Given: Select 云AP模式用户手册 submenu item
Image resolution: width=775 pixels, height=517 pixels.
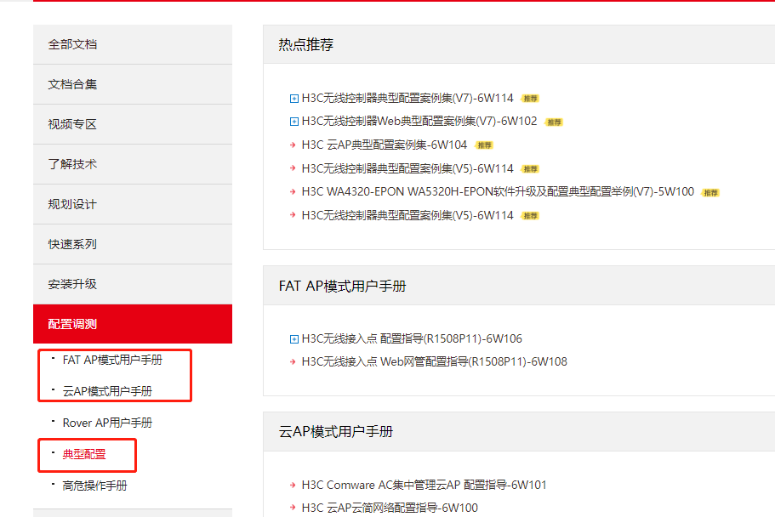Looking at the screenshot, I should (107, 391).
